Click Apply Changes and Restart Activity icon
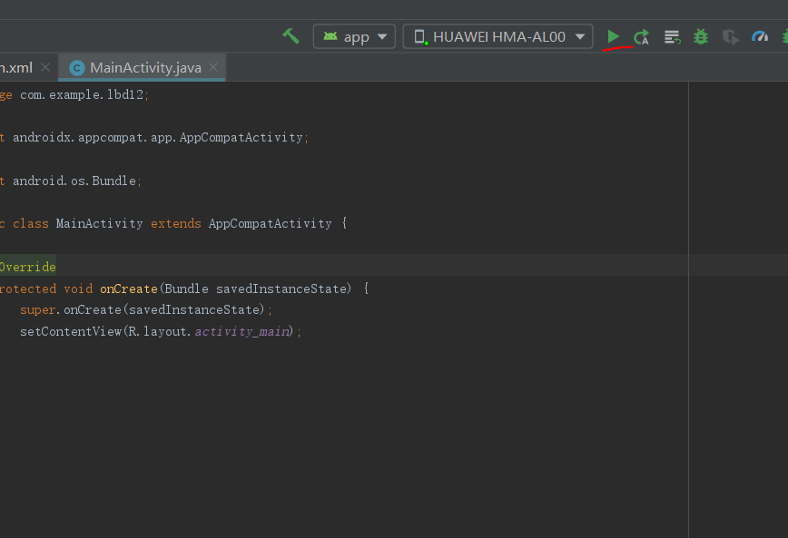Image resolution: width=788 pixels, height=538 pixels. click(x=641, y=37)
